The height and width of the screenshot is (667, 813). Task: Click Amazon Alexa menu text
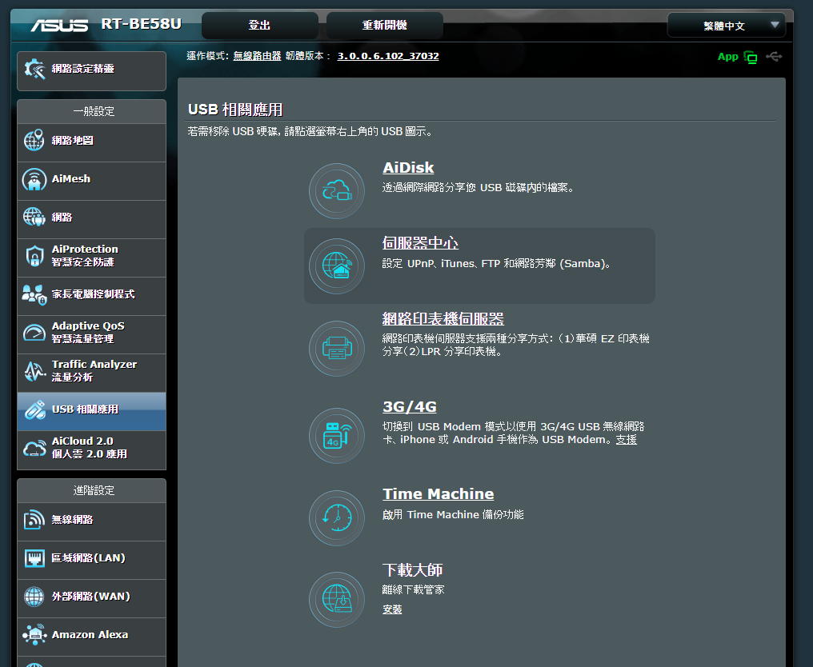coord(90,635)
